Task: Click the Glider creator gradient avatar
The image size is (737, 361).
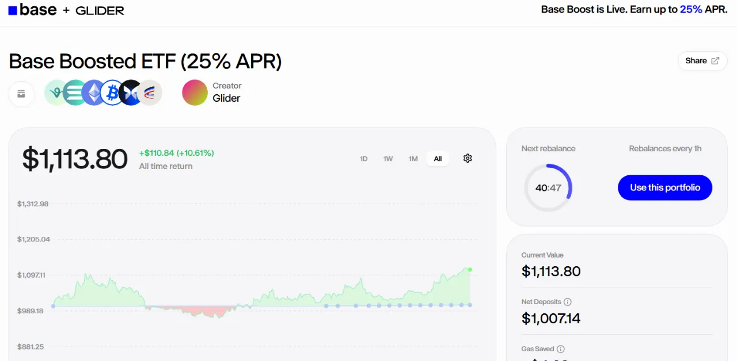Action: (x=195, y=93)
